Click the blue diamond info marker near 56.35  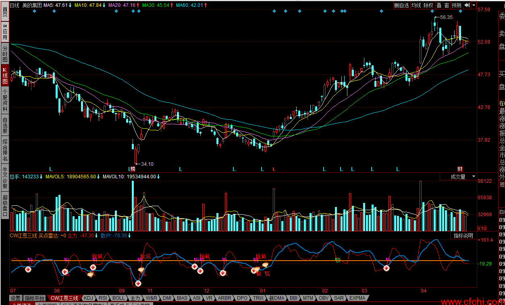click(x=432, y=11)
